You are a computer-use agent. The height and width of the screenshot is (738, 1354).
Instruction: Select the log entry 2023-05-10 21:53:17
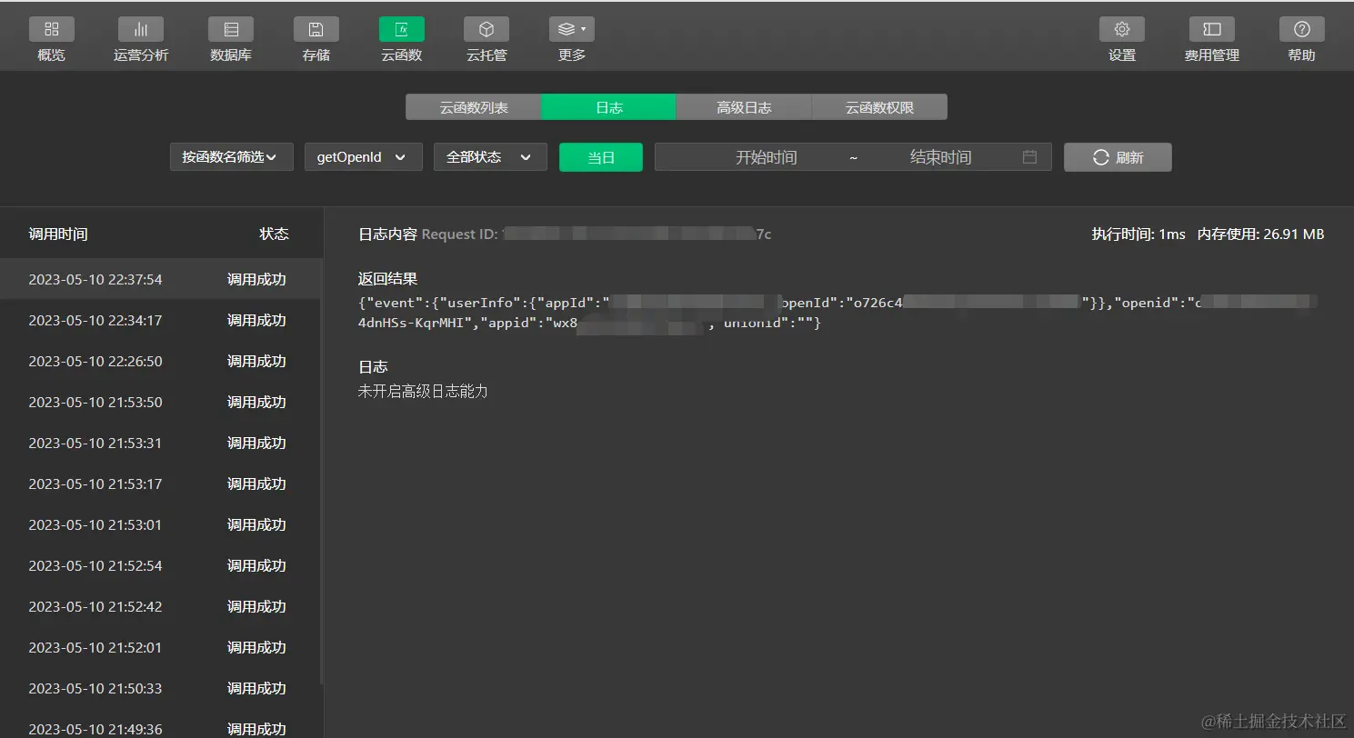click(x=161, y=484)
